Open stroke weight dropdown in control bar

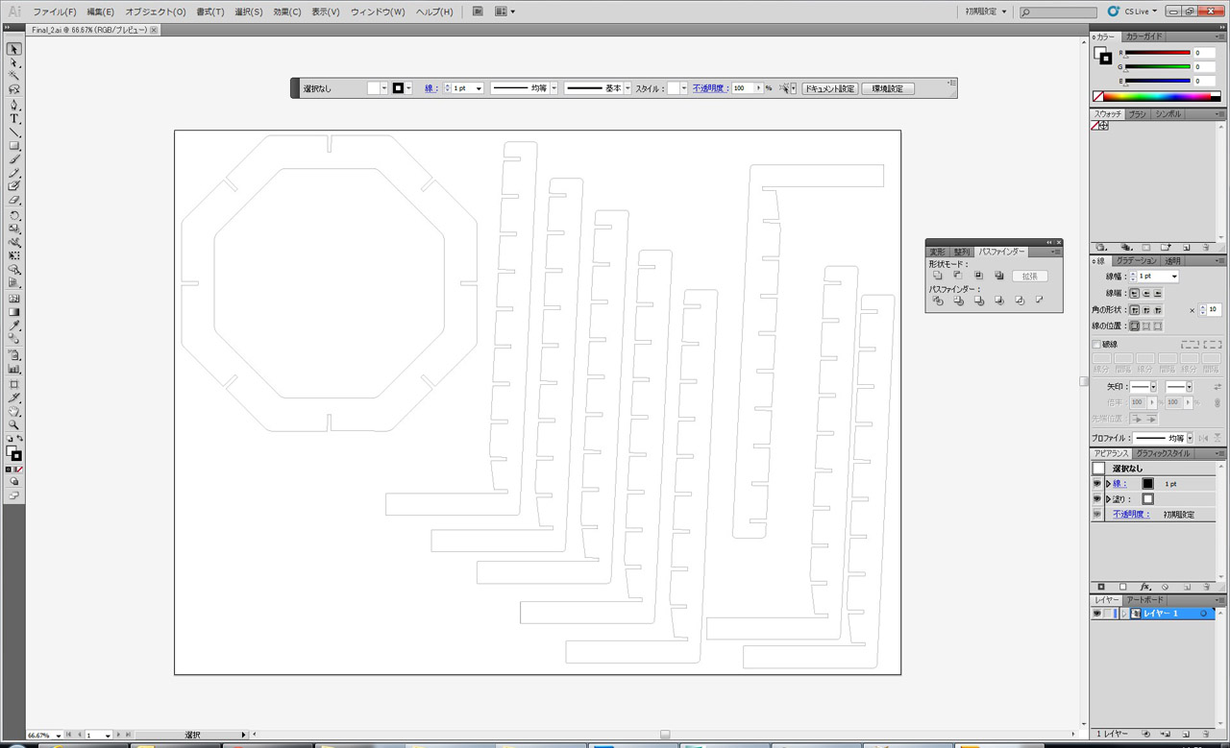(x=480, y=88)
